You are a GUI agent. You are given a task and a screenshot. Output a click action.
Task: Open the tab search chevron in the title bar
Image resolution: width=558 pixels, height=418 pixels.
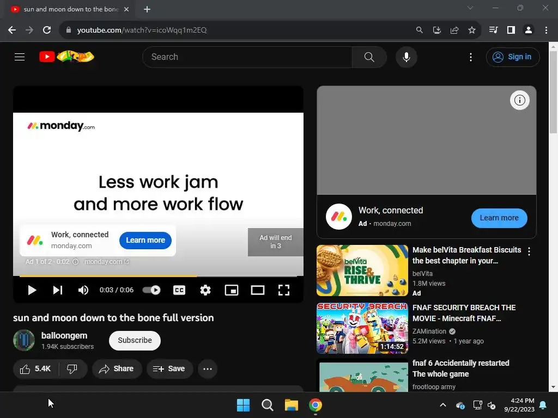click(470, 8)
